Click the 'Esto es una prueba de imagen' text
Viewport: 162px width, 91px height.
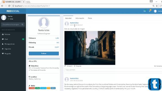tap(75, 29)
